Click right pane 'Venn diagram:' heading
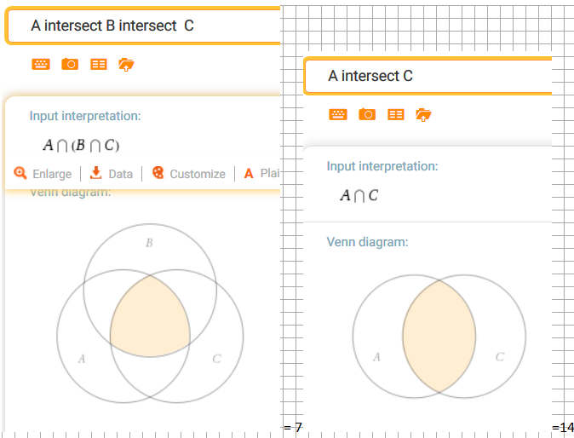This screenshot has width=574, height=438. 367,242
